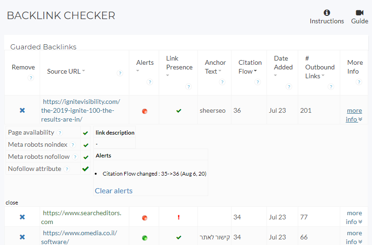Click the 'Guarded Backlinks' heading

coord(43,47)
